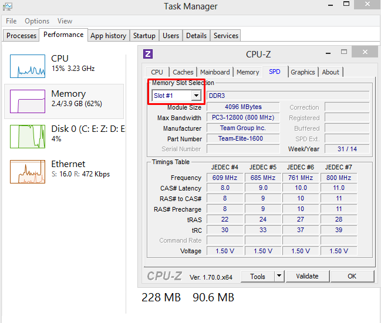Click the OK button in CPU-Z
Image resolution: width=381 pixels, height=323 pixels.
352,276
